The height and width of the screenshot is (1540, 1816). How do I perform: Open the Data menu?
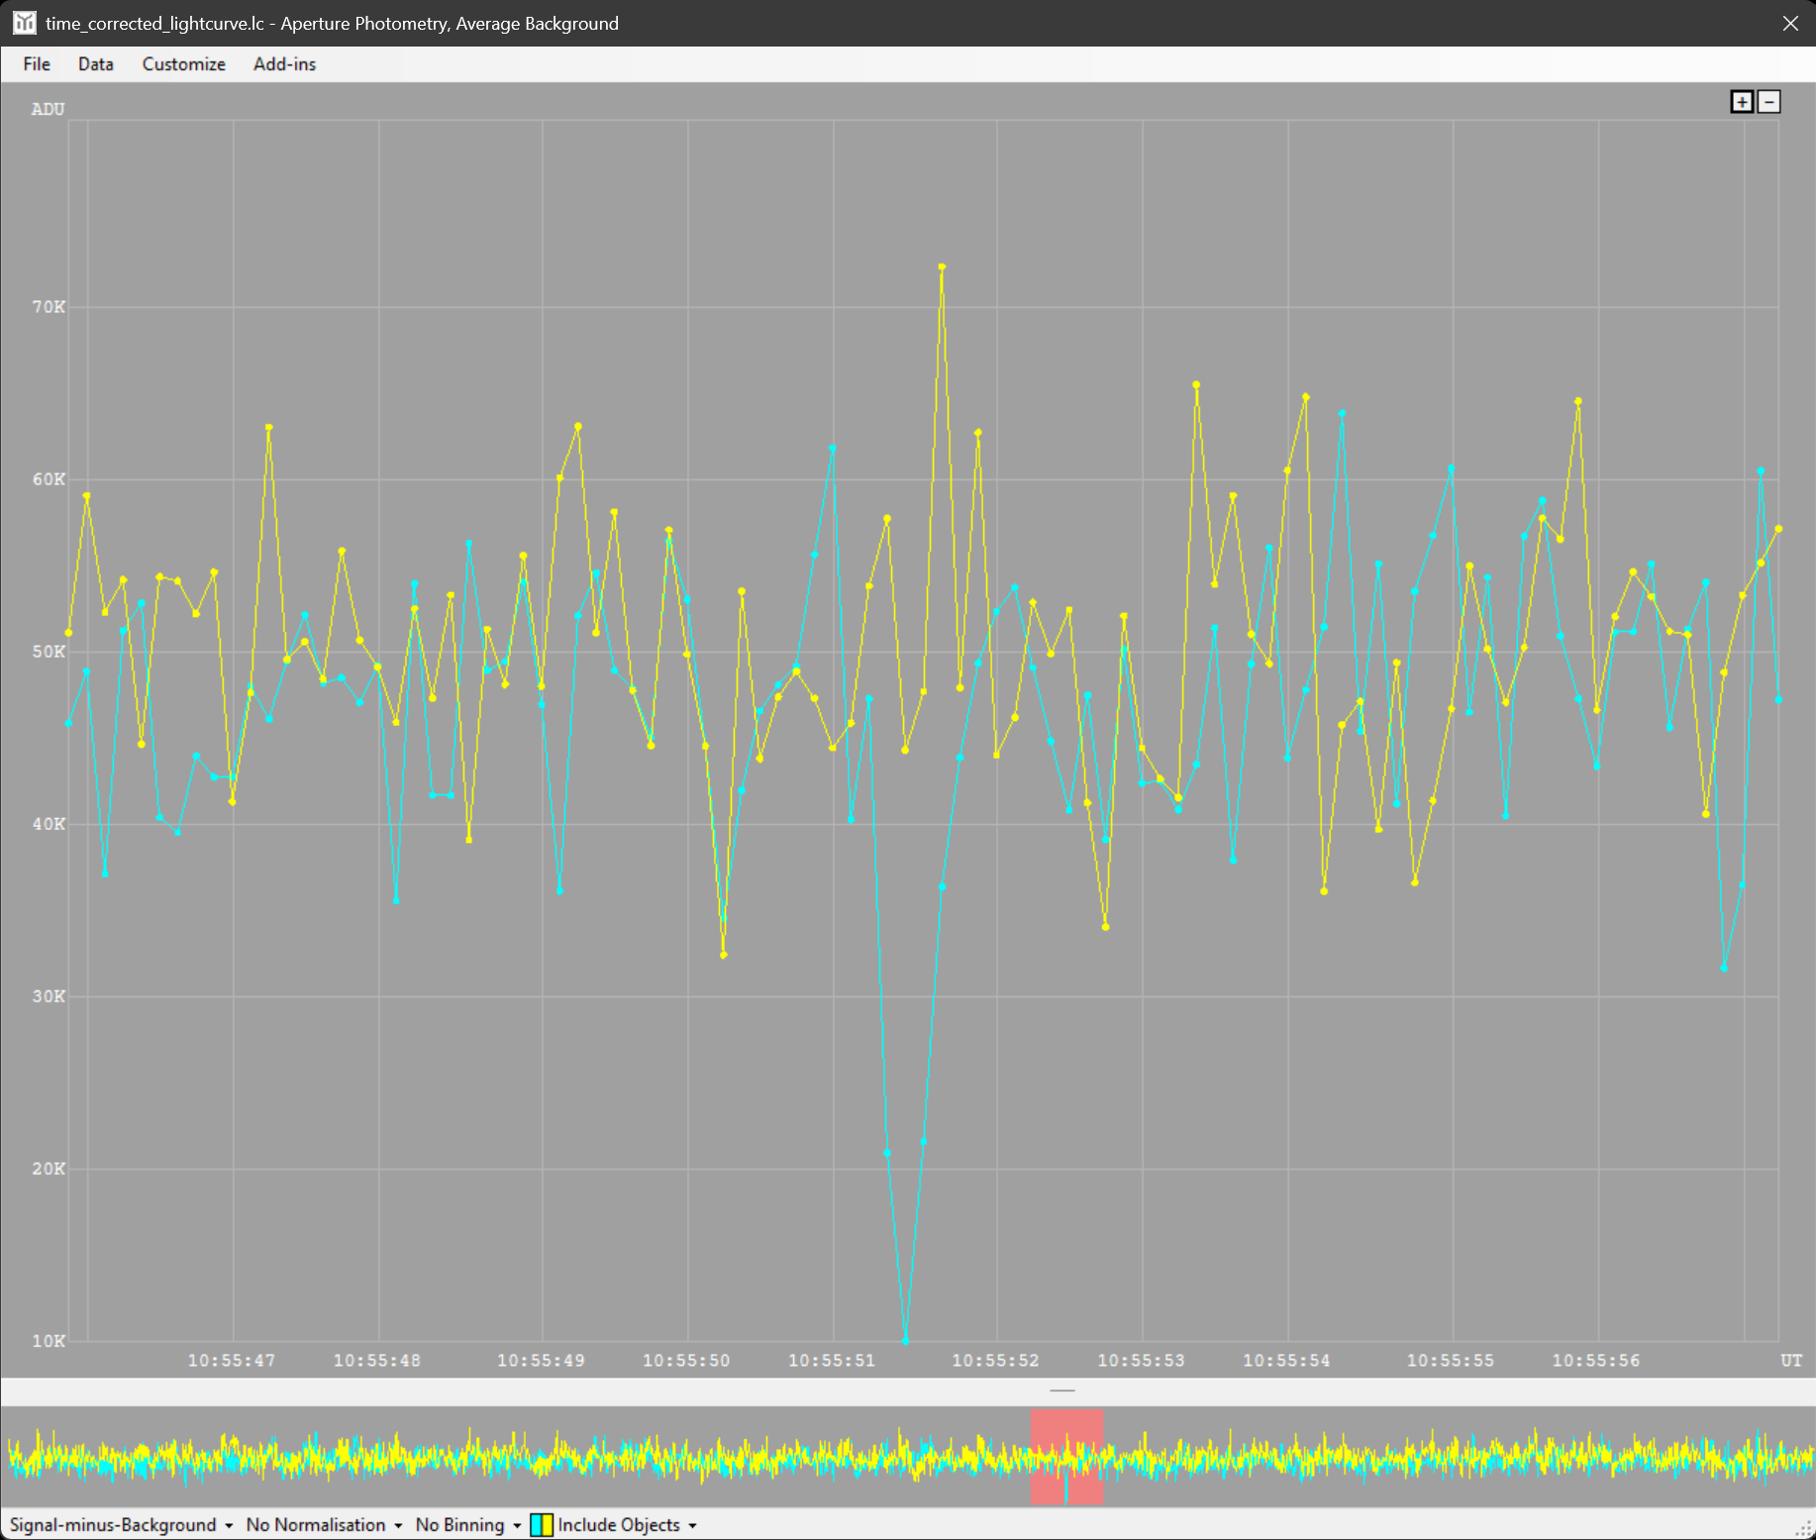coord(95,64)
